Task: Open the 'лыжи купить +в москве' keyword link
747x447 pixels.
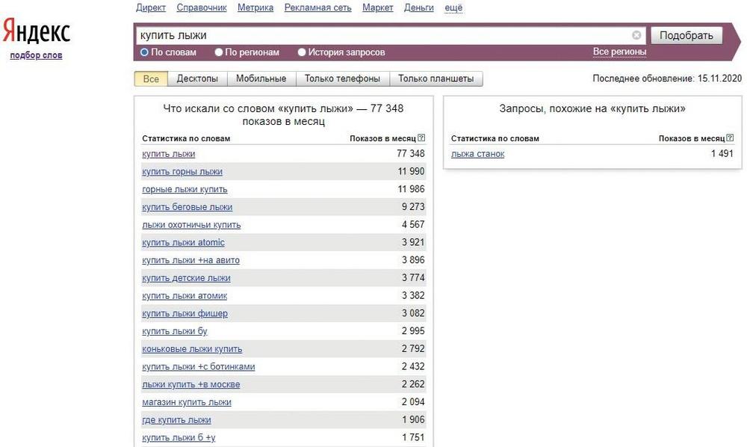Action: (191, 384)
